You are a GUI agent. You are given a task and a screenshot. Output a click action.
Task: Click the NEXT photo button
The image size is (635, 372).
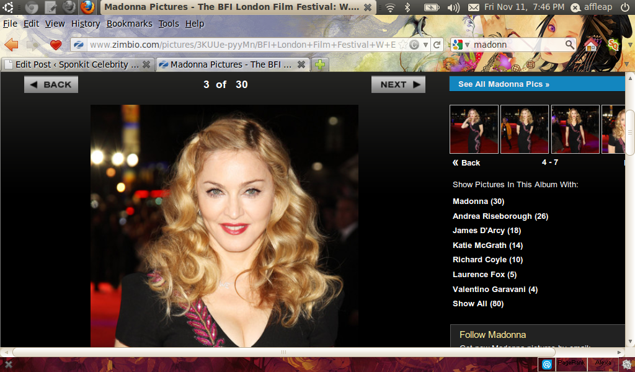(399, 84)
